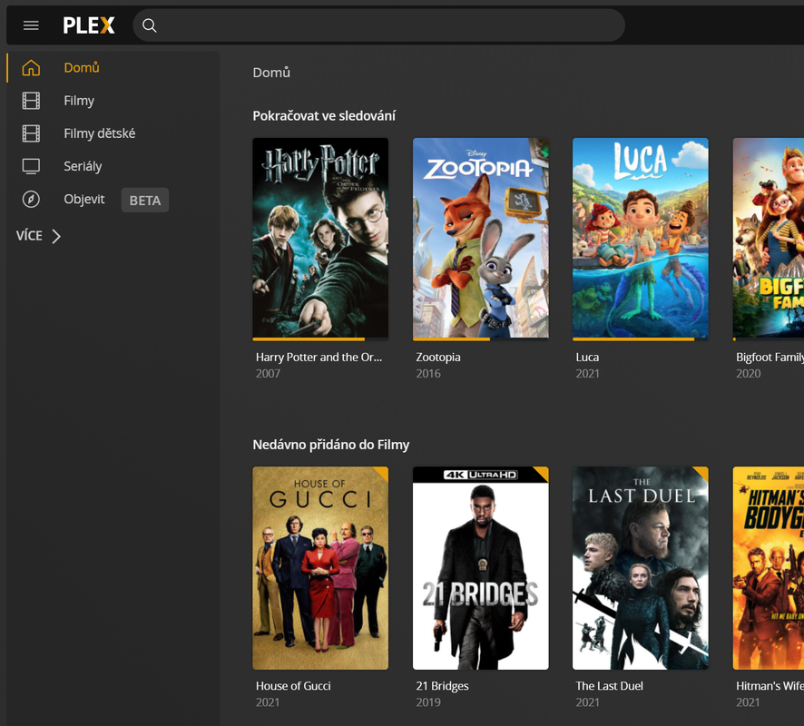Open the Nedávno přidáno do Filmy section

click(330, 445)
